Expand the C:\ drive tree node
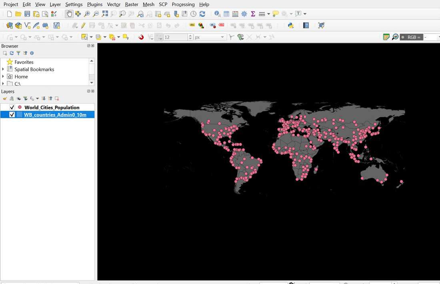Viewport: 440px width, 284px height. click(x=3, y=83)
